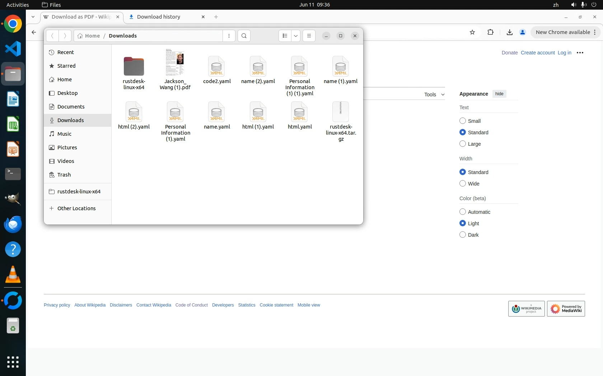Open Chrome extensions puzzle icon

click(x=490, y=32)
